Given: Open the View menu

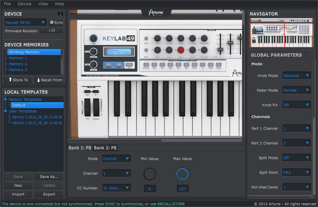Looking at the screenshot, I should [43, 4].
